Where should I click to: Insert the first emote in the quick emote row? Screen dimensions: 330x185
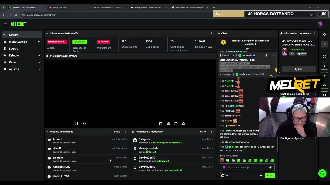click(222, 160)
